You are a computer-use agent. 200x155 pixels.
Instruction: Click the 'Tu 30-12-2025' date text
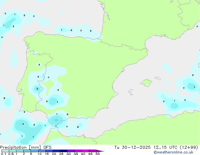click(x=132, y=147)
